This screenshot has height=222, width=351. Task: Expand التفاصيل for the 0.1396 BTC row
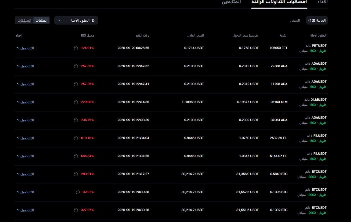[25, 192]
